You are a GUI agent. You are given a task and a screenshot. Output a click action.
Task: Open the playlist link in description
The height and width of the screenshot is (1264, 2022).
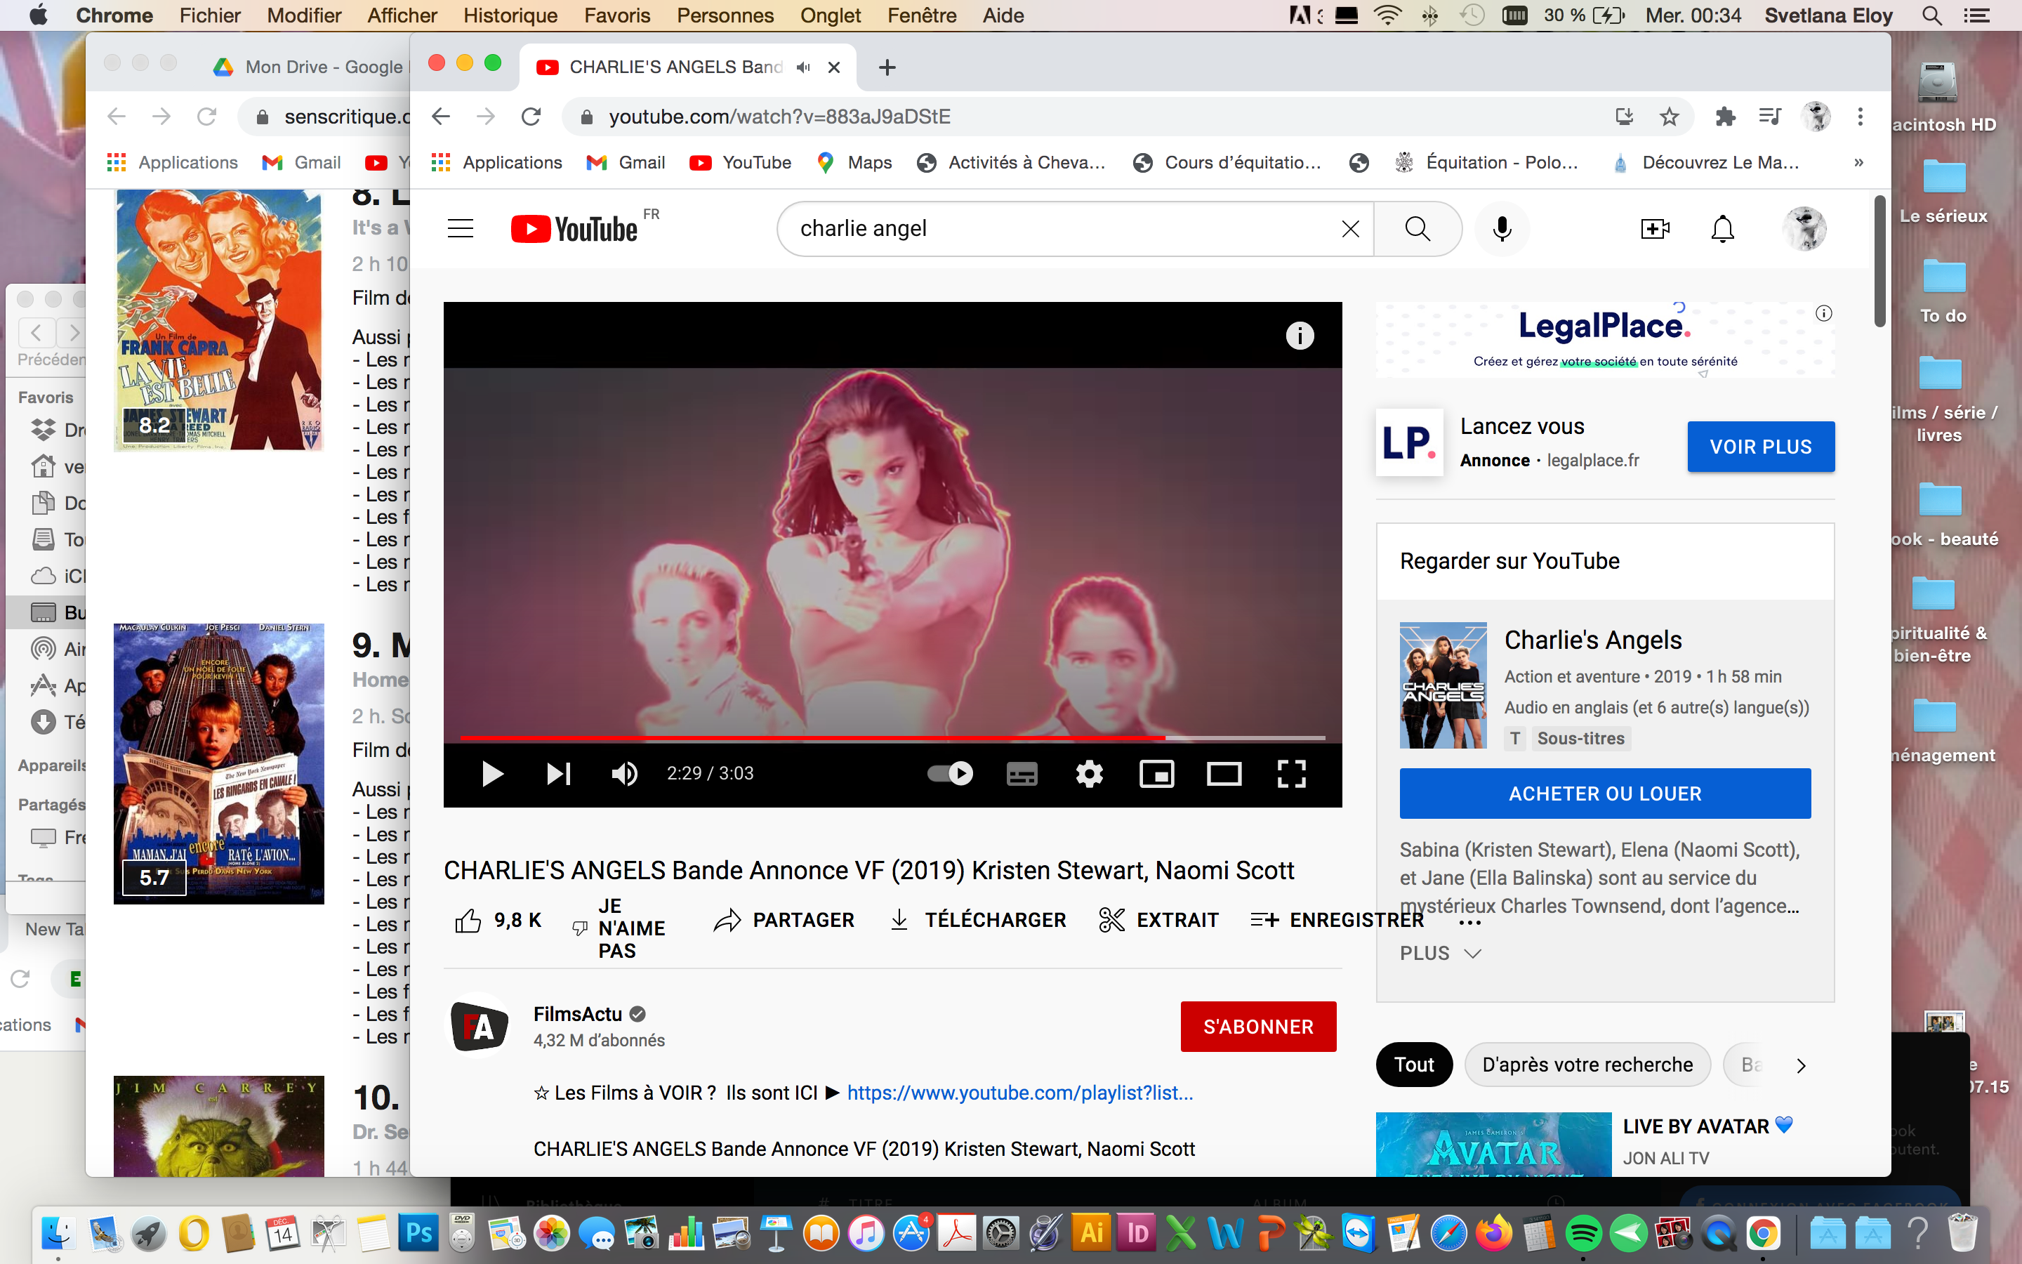click(1019, 1093)
